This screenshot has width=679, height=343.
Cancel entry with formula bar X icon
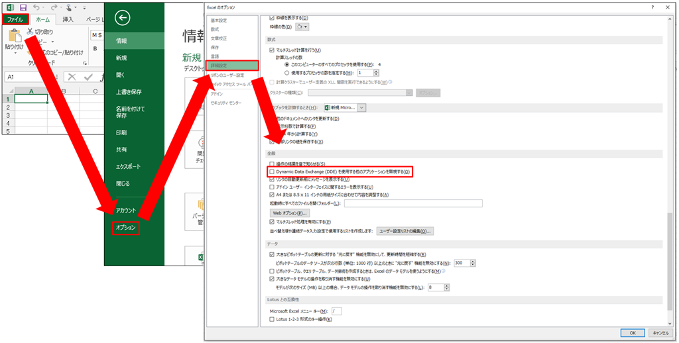72,77
